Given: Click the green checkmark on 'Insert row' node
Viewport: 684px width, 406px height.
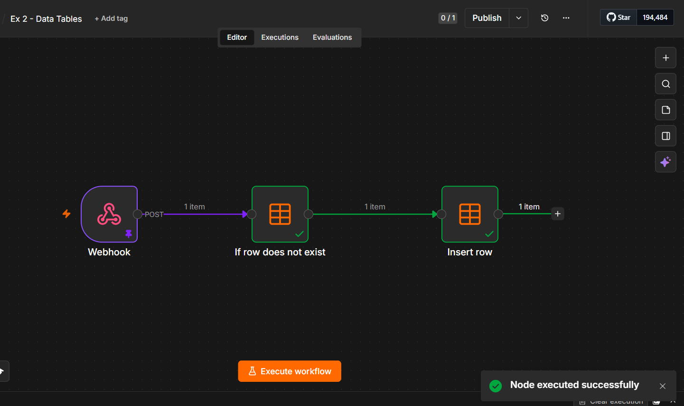Looking at the screenshot, I should (489, 234).
